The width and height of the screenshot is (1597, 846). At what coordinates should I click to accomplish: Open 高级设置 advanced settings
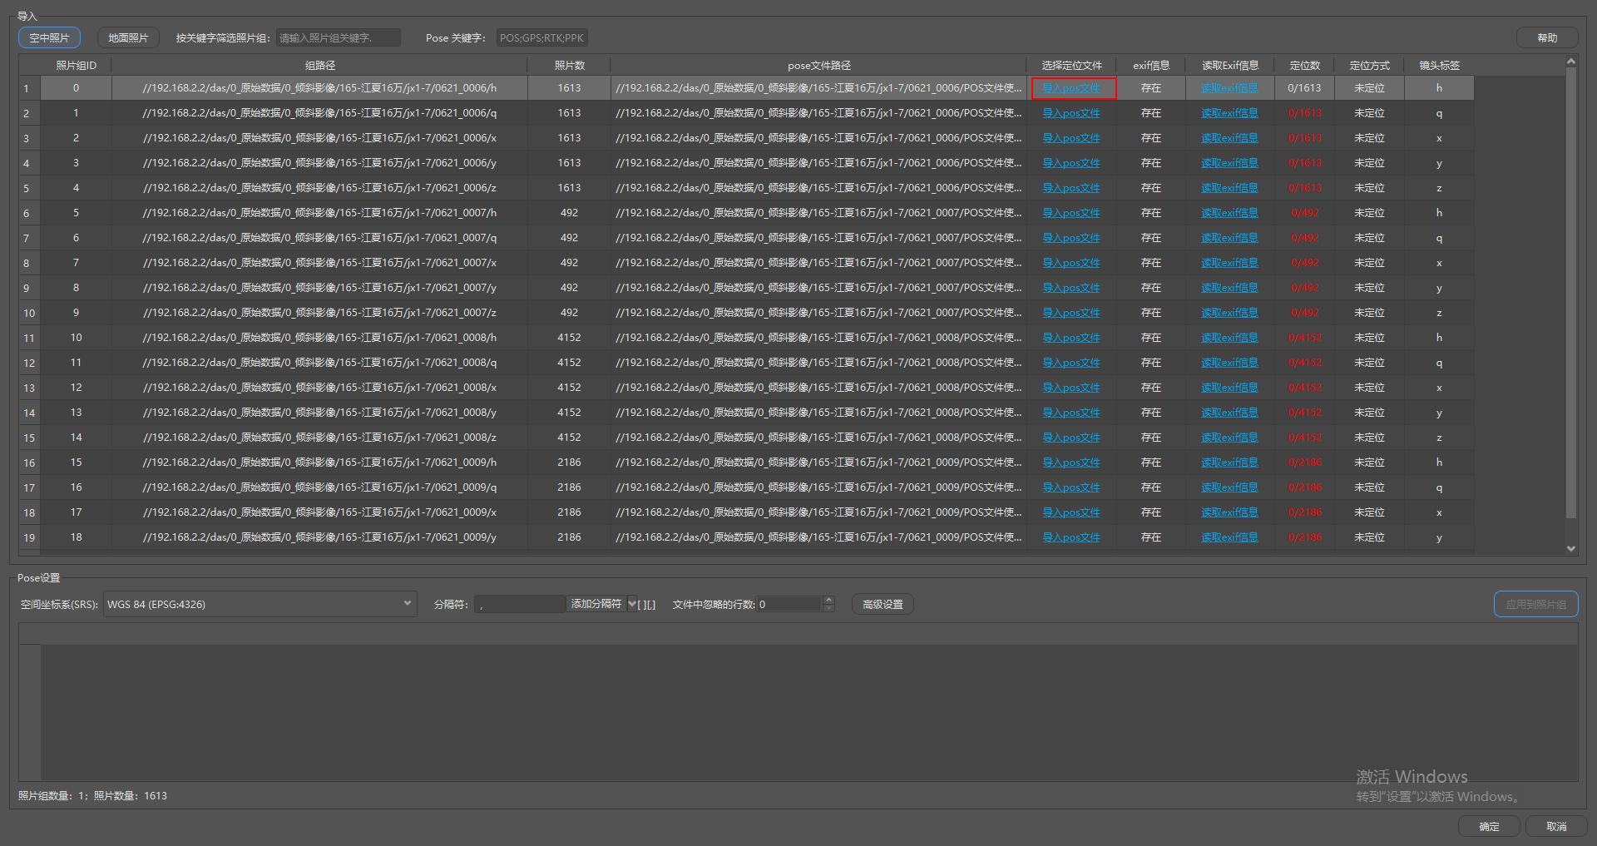coord(883,604)
